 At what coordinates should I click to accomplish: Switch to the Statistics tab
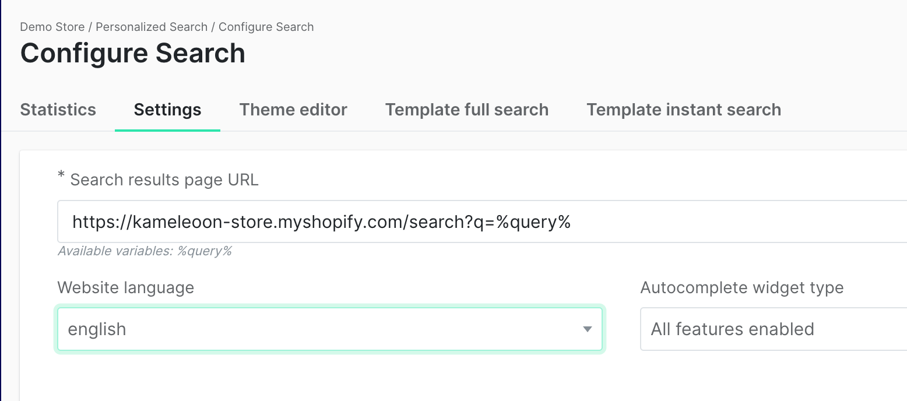pos(58,110)
